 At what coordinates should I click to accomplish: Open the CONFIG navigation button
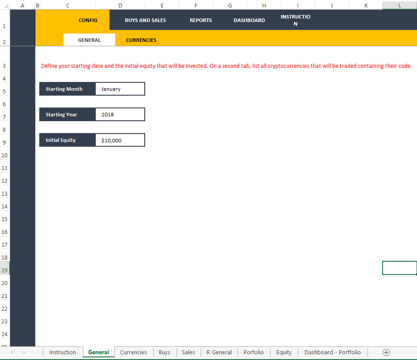click(x=88, y=20)
